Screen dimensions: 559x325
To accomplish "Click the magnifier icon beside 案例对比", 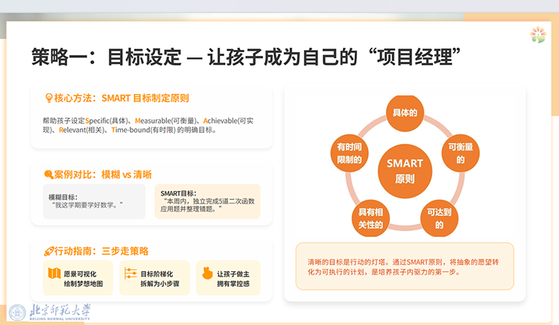I will click(x=48, y=174).
